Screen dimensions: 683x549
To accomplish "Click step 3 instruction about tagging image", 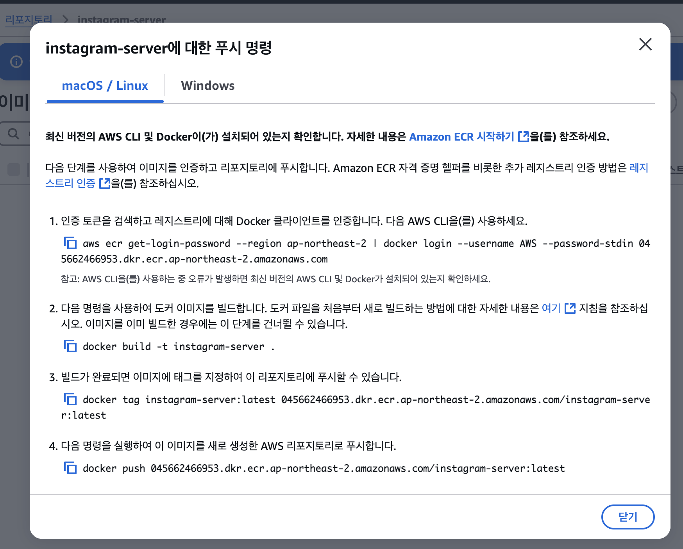I will [x=231, y=377].
